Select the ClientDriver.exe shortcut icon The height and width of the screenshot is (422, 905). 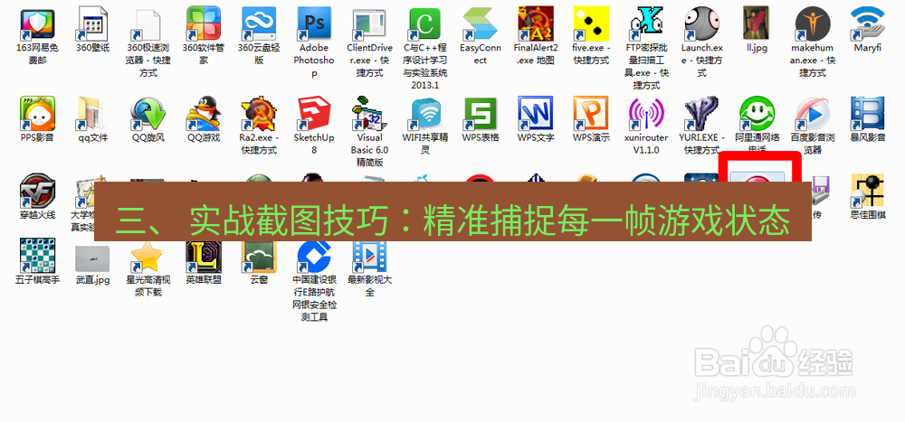point(370,24)
